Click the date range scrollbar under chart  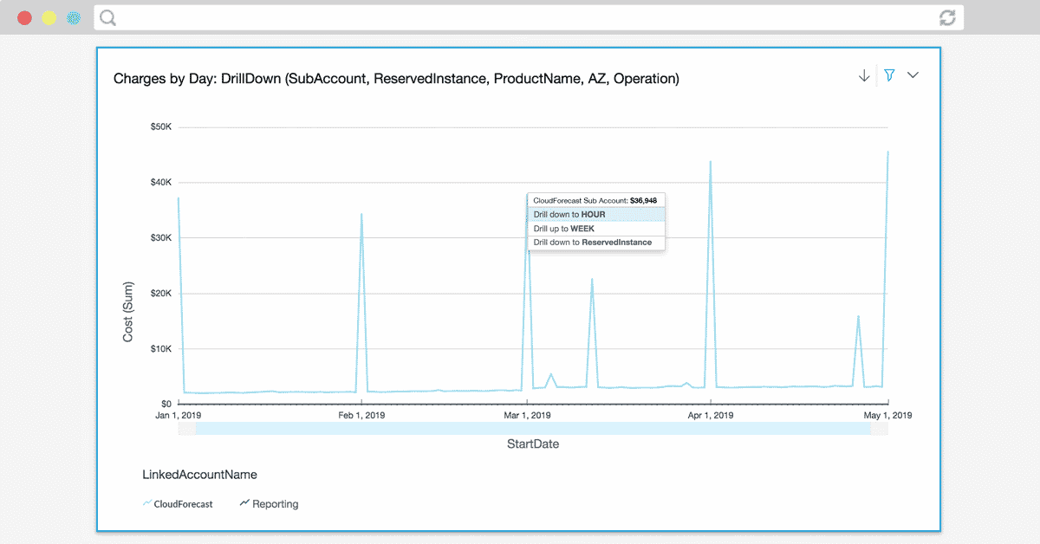[533, 428]
